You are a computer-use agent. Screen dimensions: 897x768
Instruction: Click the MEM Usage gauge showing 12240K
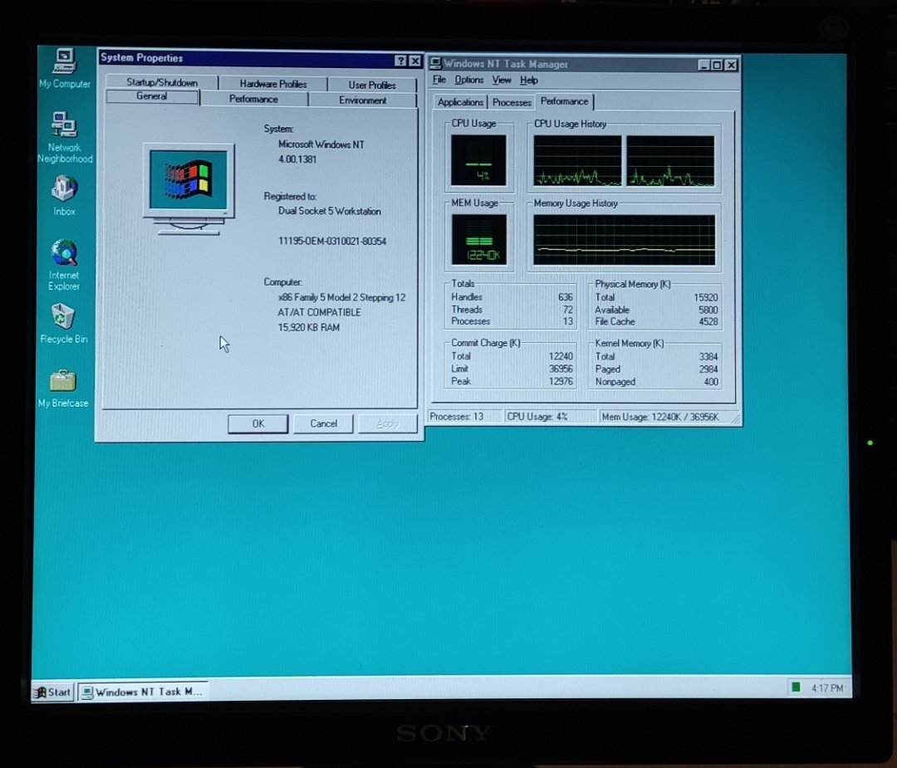click(x=479, y=240)
